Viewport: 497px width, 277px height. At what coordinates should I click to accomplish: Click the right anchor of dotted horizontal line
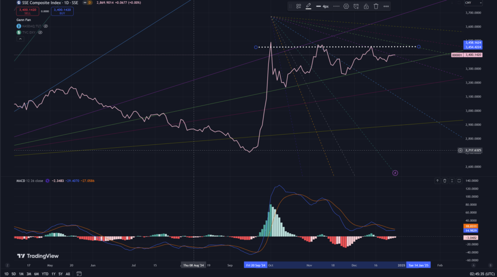(419, 47)
